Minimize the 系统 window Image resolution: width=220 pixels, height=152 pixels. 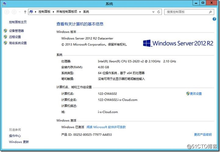pyautogui.click(x=196, y=3)
